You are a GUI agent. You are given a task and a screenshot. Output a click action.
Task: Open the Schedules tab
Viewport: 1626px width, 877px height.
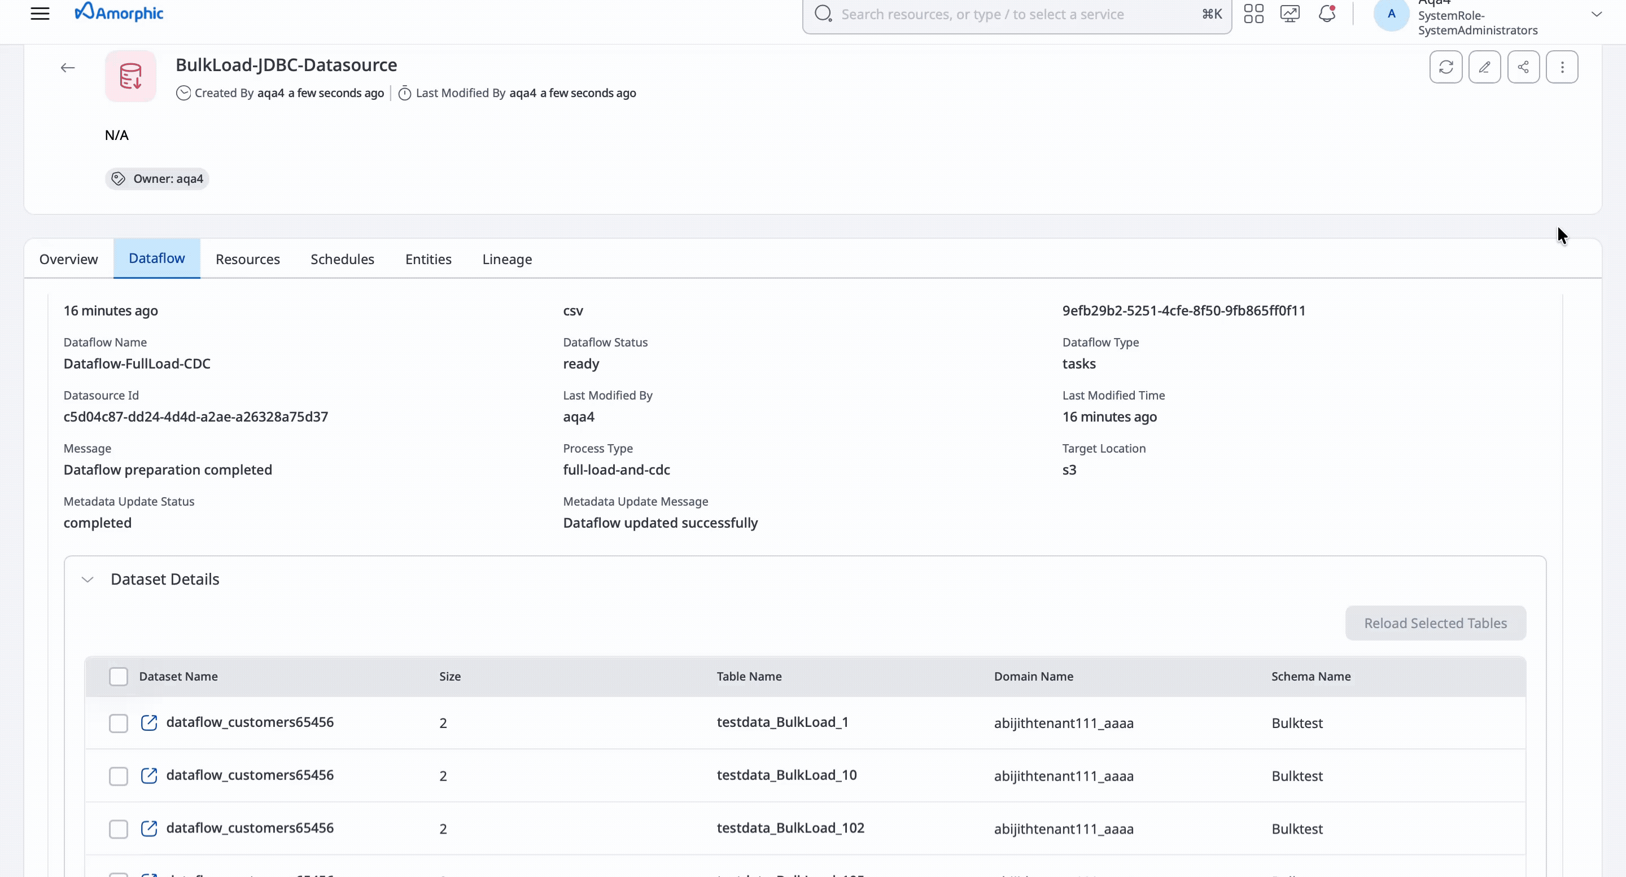coord(342,259)
